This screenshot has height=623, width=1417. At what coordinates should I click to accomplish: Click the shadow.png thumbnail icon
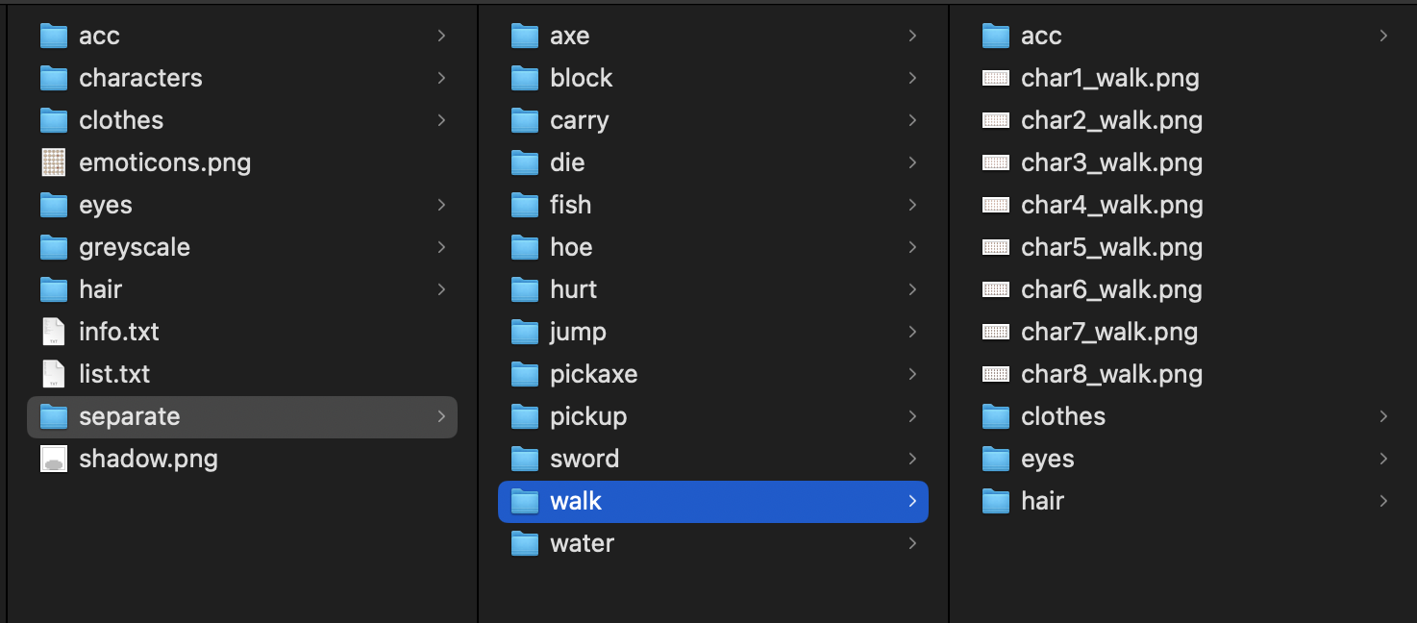[54, 459]
